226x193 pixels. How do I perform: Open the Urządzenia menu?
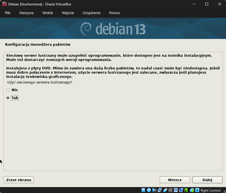(91, 13)
